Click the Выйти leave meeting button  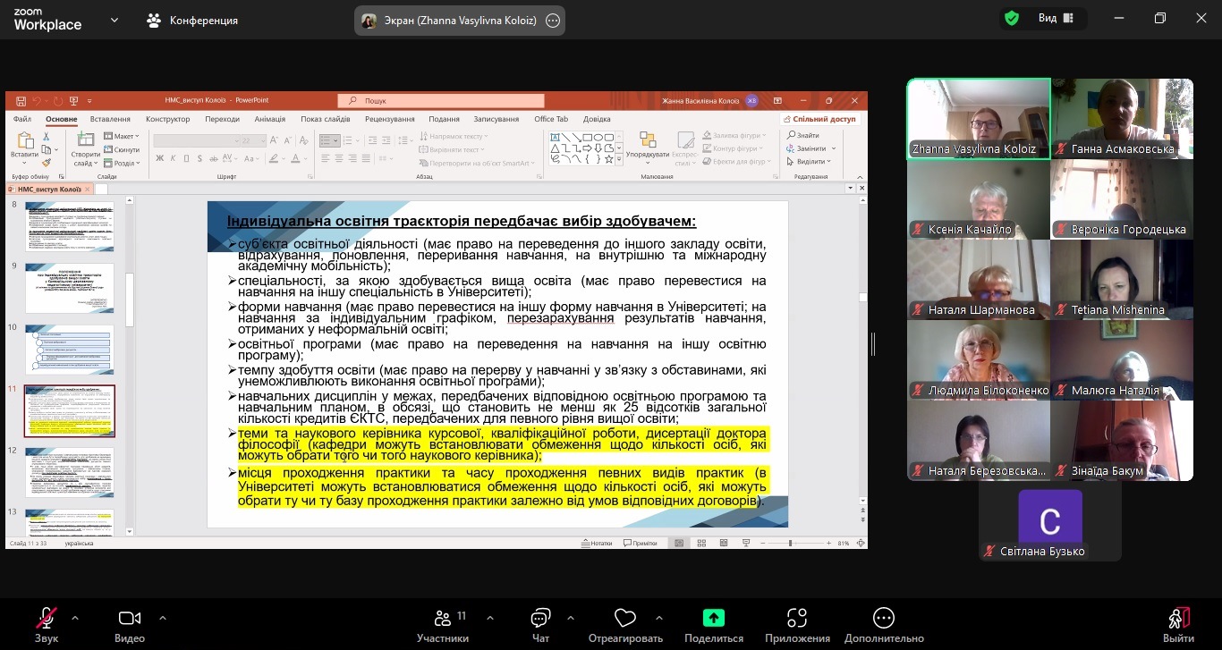1179,624
